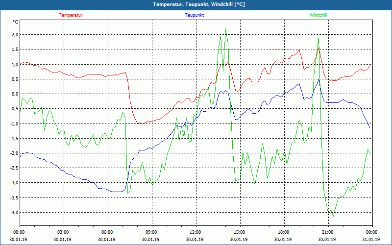Click the chart title 'Temperatur, Taupunkt, Windchill [°C]'
This screenshot has width=392, height=245.
point(199,4)
